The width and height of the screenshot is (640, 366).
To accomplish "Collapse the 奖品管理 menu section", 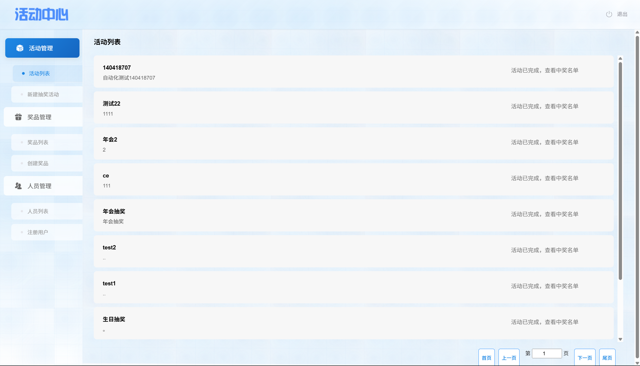I will 43,117.
